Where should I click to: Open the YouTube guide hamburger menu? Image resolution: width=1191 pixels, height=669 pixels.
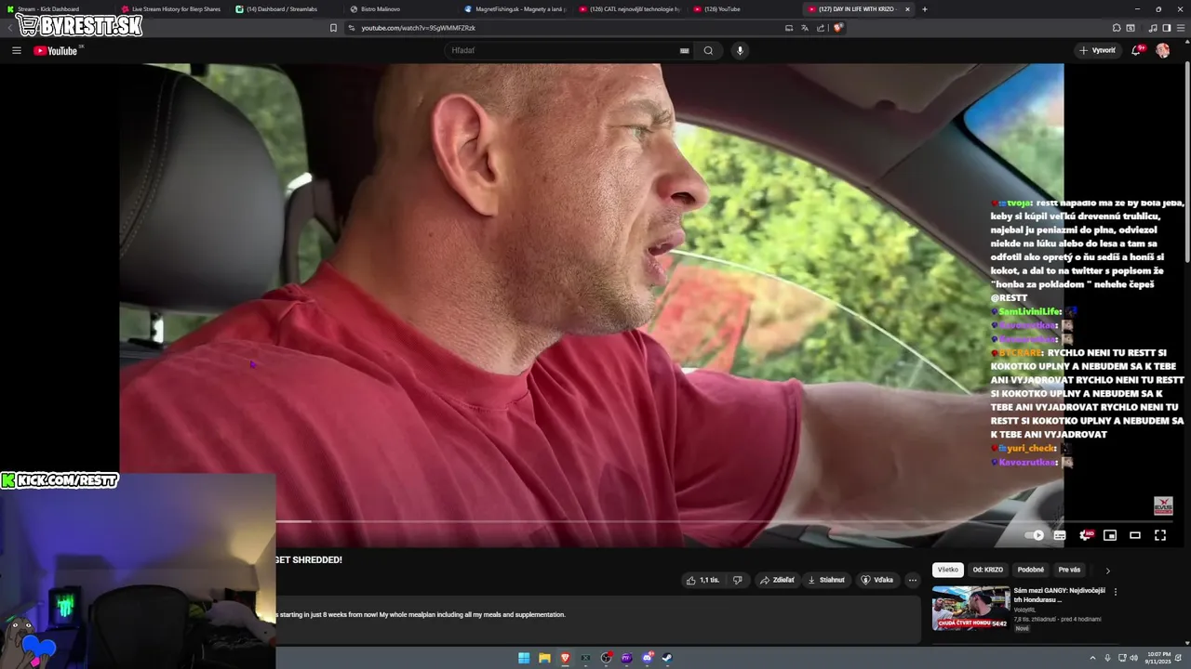[x=17, y=50]
